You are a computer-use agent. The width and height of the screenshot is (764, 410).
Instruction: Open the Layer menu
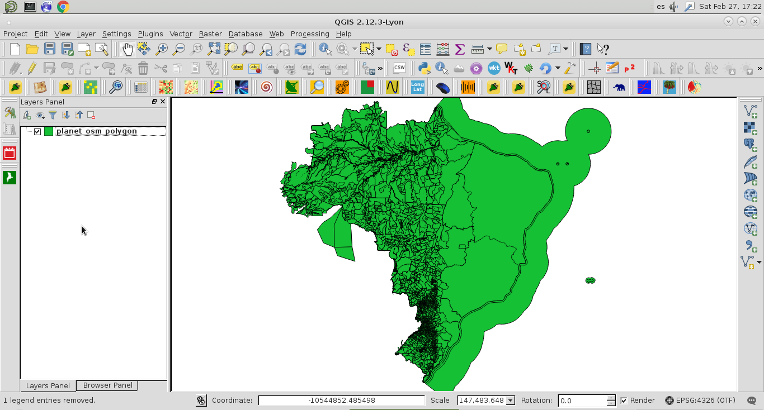(86, 34)
